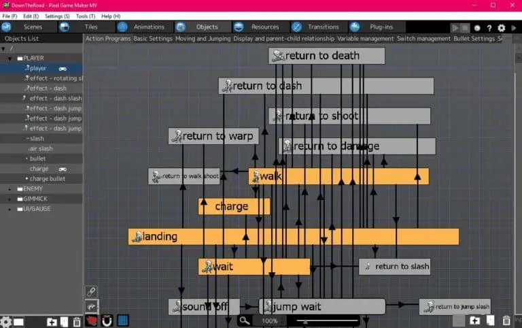Toggle the magnet snap icon
Image resolution: width=522 pixels, height=328 pixels.
pos(107,321)
